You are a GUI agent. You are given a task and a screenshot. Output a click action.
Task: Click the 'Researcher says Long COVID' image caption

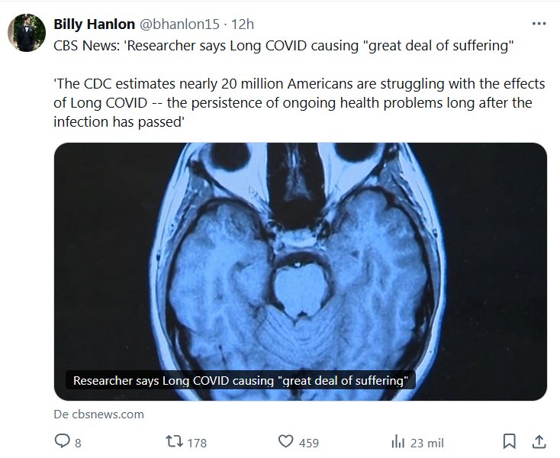click(x=240, y=379)
